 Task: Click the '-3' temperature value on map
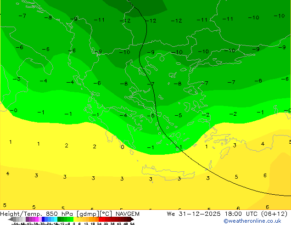[x=17, y=79]
